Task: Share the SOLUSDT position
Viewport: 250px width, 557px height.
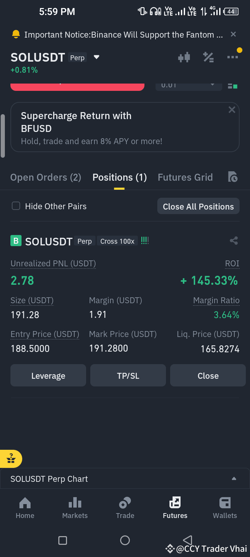Action: pos(234,241)
